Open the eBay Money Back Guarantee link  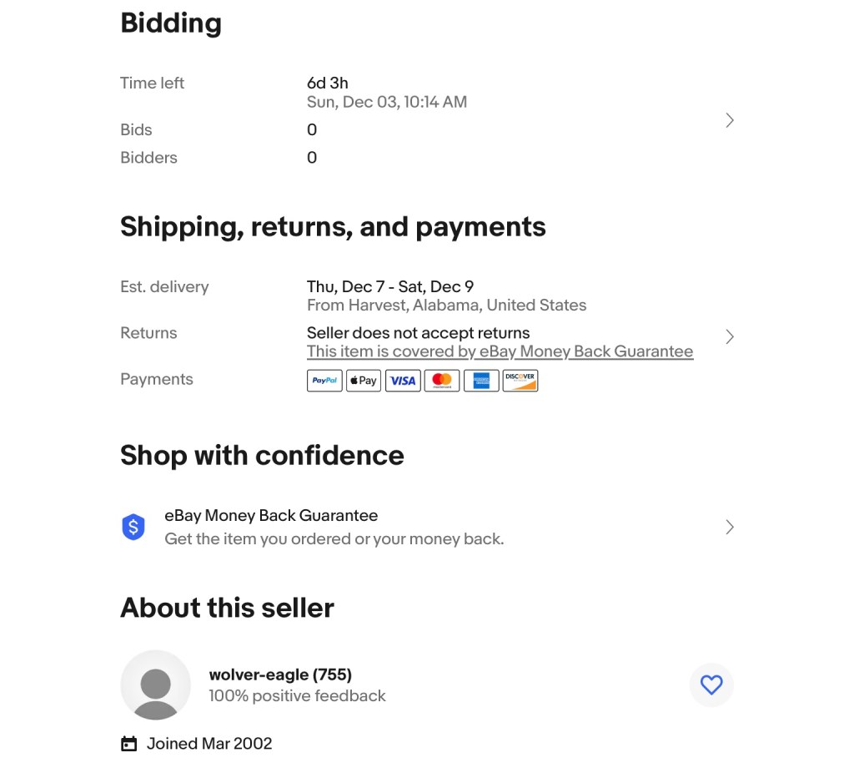pyautogui.click(x=500, y=351)
